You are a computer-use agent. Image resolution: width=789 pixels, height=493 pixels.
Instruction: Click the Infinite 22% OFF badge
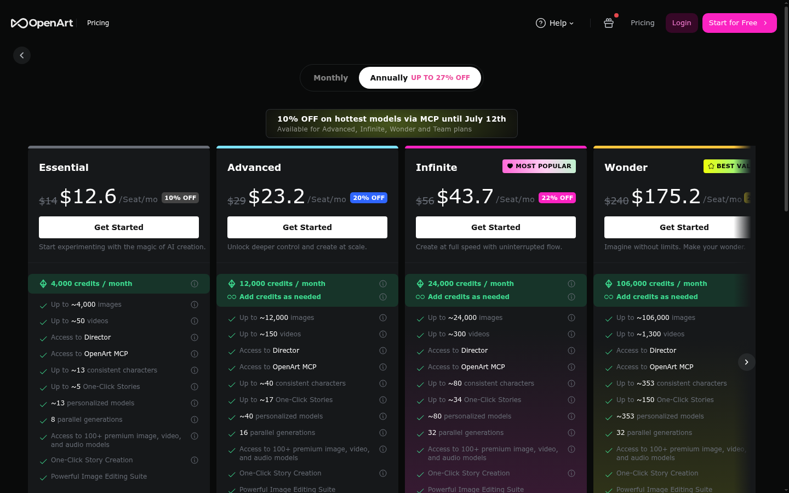[557, 198]
